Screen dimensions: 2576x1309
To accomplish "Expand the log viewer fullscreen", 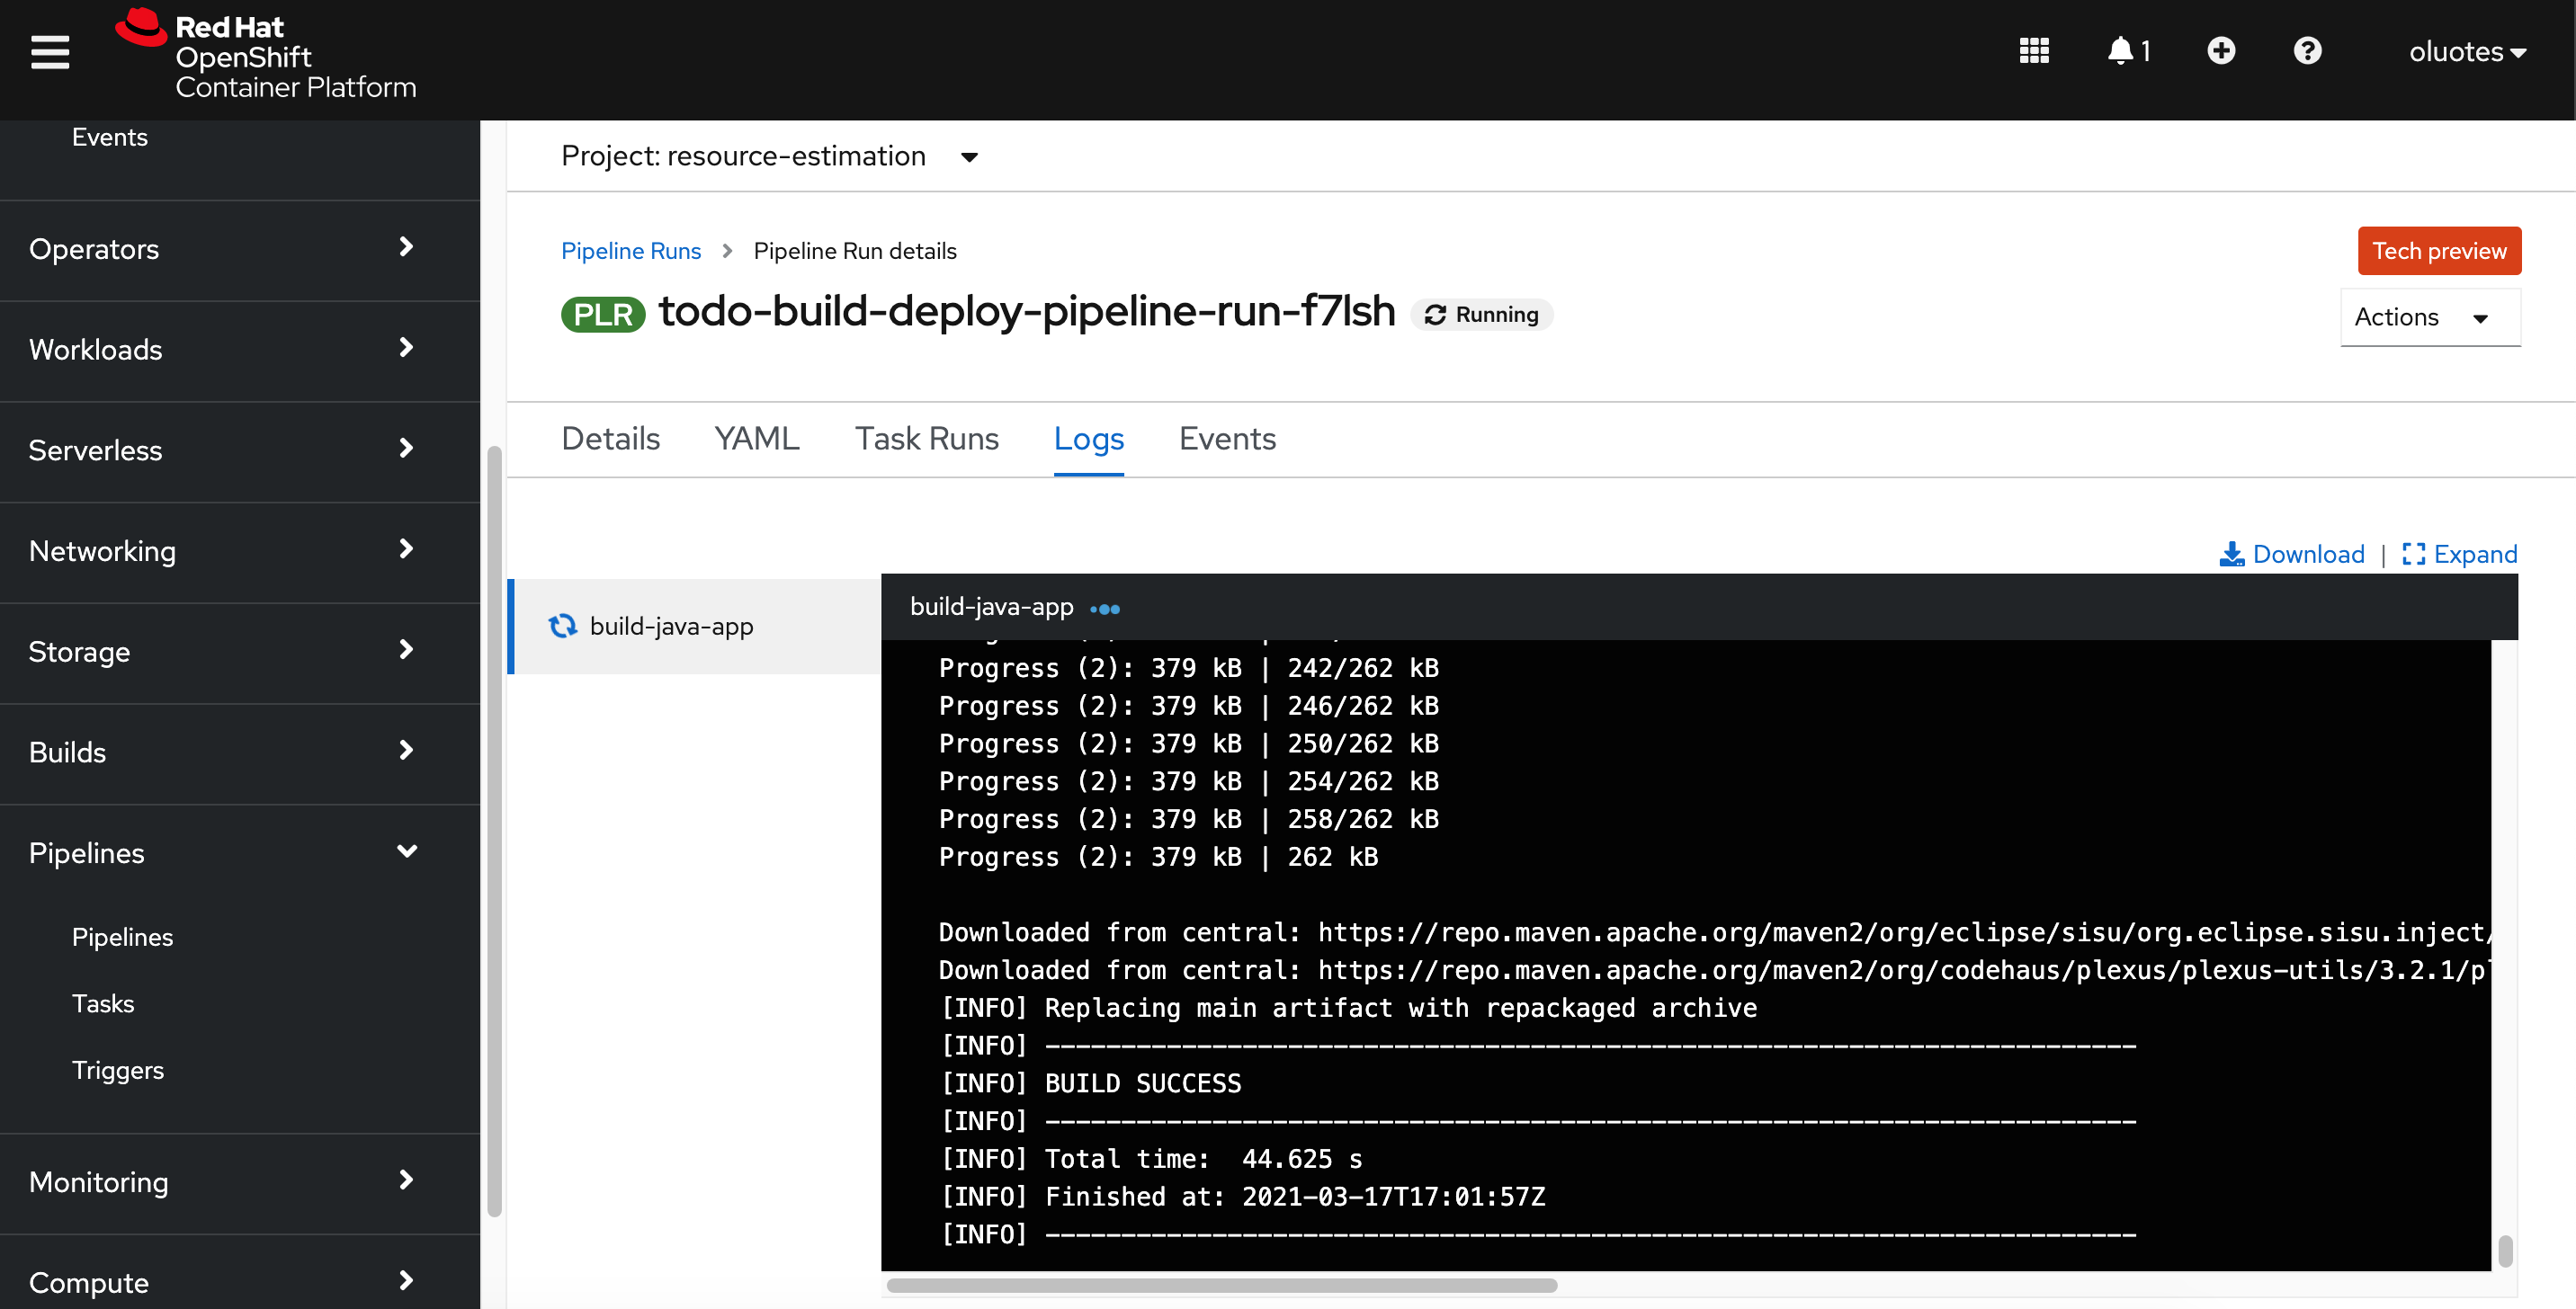I will (x=2460, y=554).
